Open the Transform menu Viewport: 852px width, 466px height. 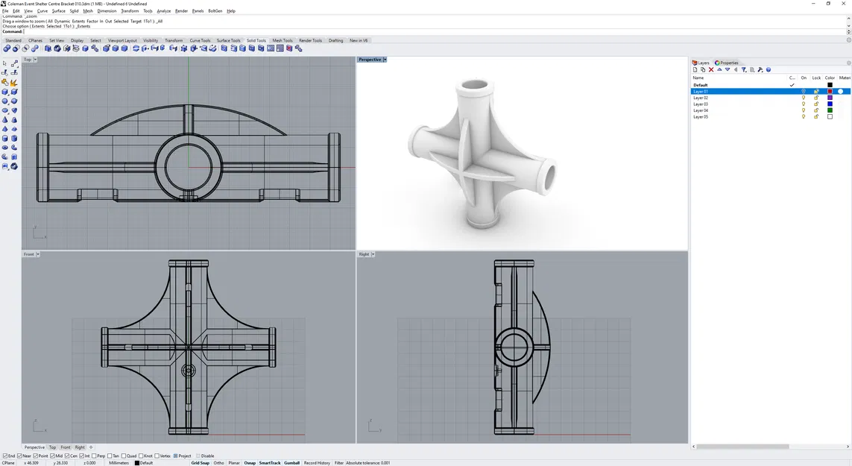130,11
